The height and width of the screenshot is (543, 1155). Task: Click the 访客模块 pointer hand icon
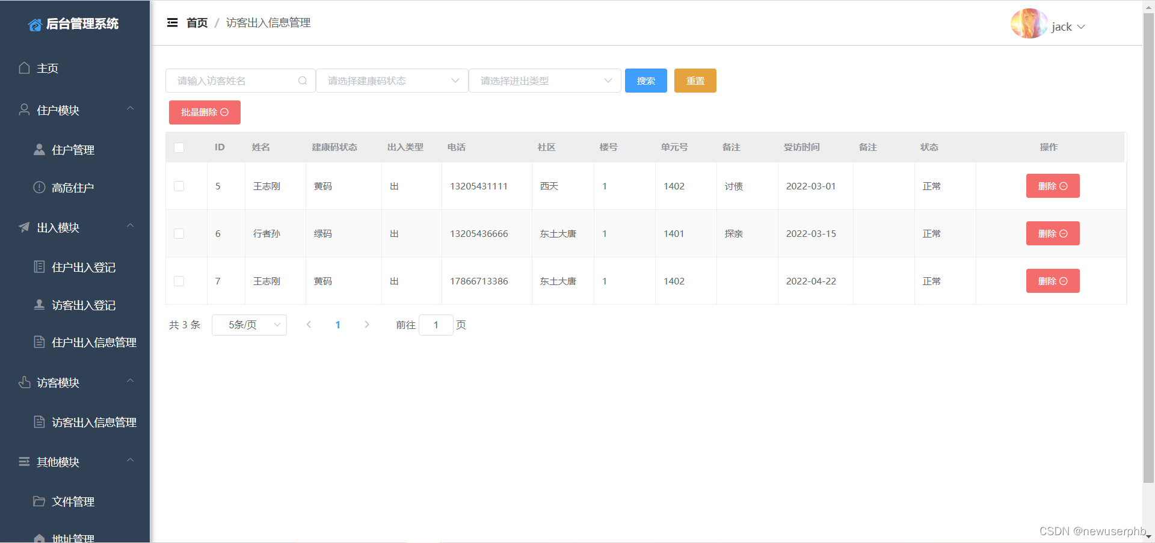tap(24, 382)
